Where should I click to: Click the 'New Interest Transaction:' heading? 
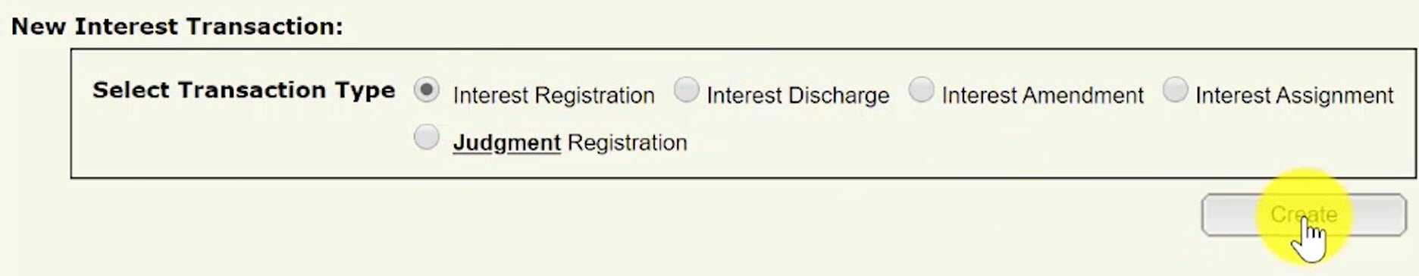177,27
